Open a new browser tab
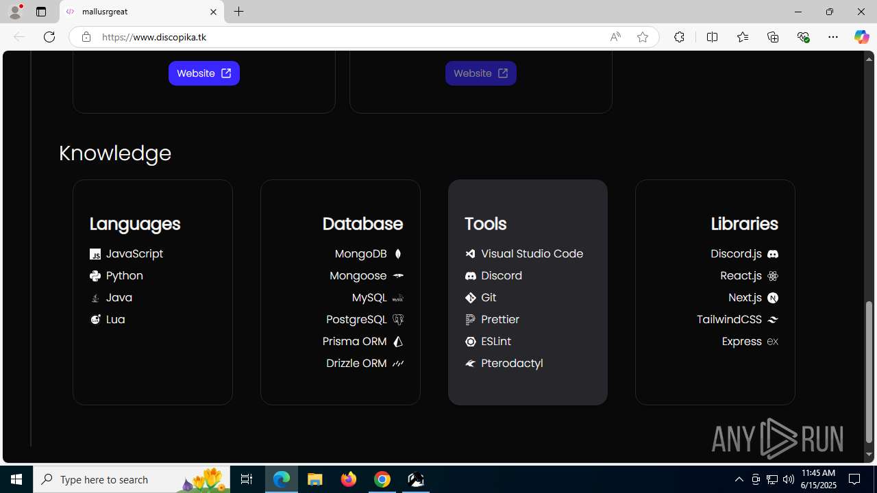Image resolution: width=877 pixels, height=493 pixels. coord(238,12)
